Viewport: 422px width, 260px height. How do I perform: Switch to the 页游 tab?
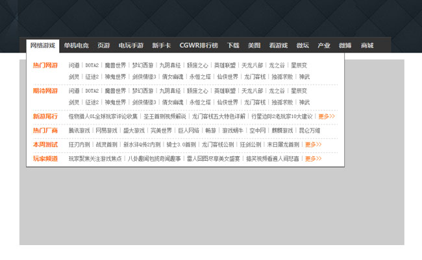103,45
